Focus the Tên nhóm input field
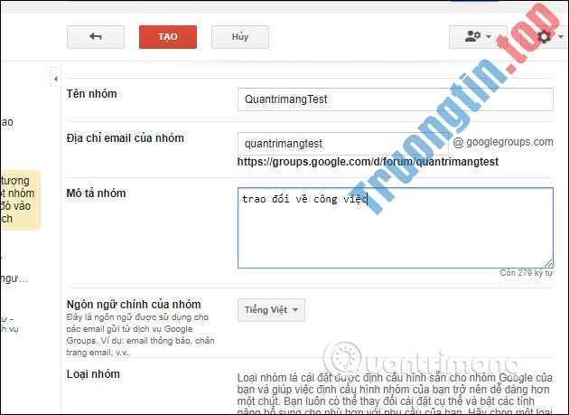Viewport: 569px width, 415px height. coord(396,99)
